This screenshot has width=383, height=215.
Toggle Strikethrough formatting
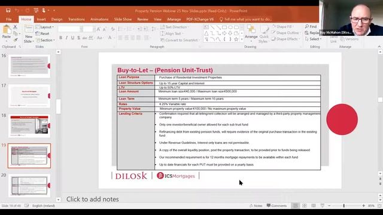click(x=85, y=38)
